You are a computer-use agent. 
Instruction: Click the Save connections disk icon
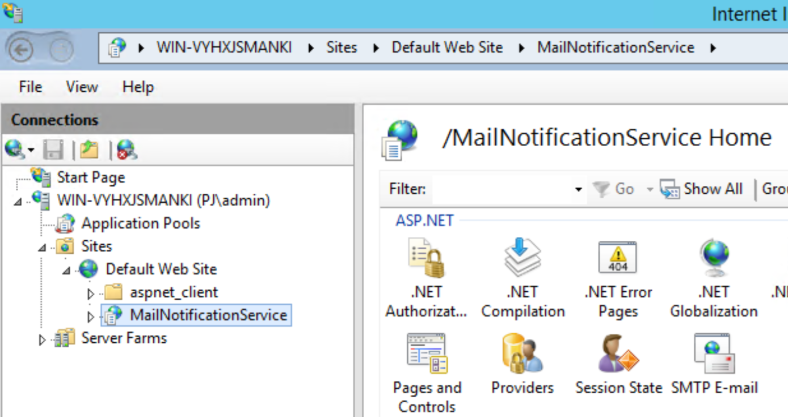(x=54, y=150)
